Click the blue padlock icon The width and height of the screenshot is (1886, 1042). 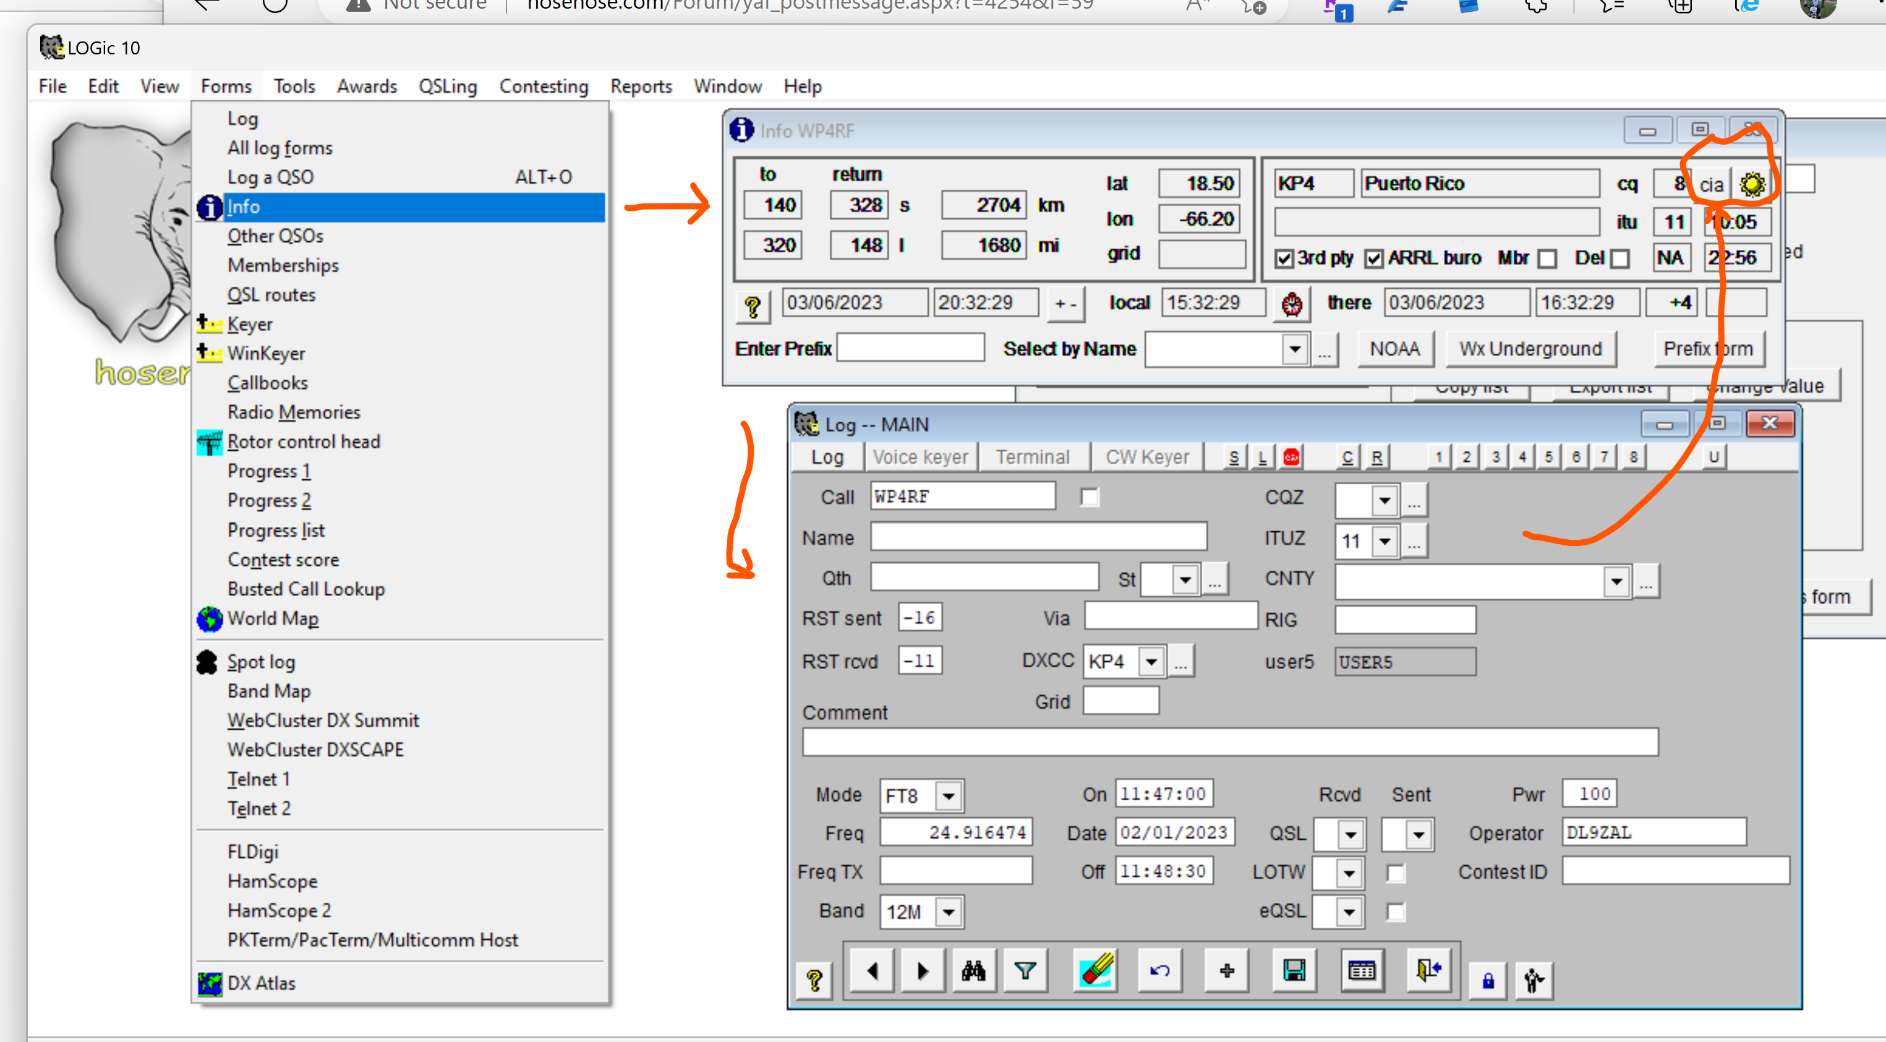click(x=1488, y=981)
